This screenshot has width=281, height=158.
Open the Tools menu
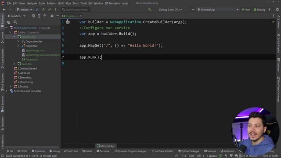83,3
